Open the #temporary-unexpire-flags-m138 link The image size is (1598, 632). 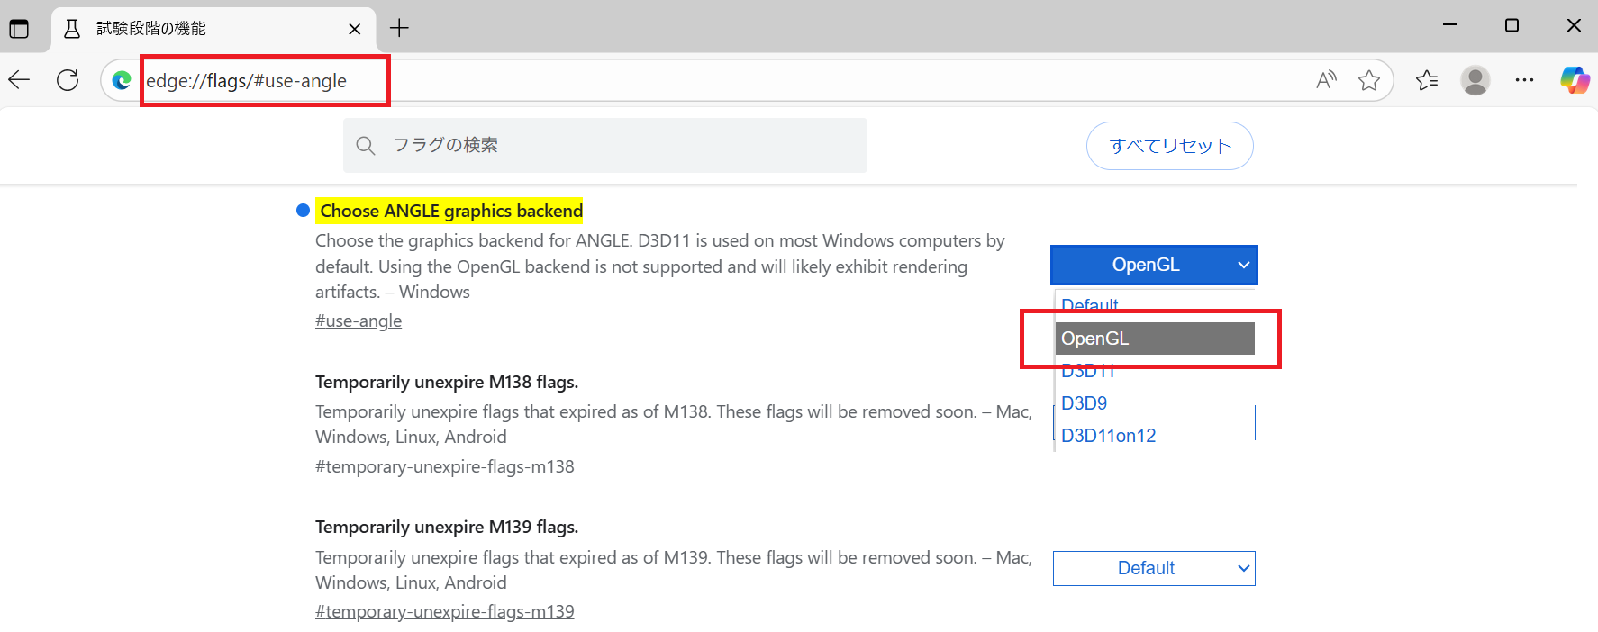(x=444, y=466)
